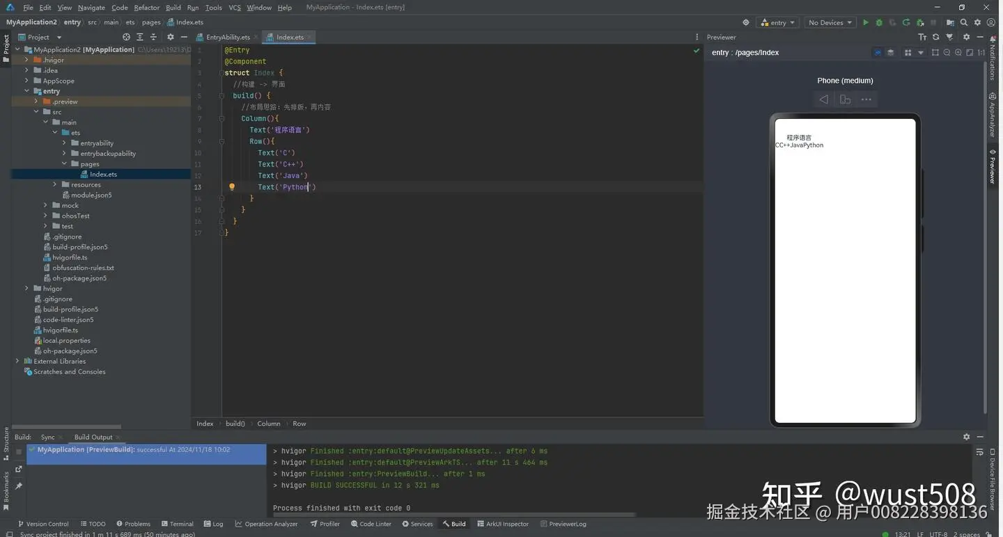
Task: Start debugging with the green bug icon
Action: click(879, 22)
